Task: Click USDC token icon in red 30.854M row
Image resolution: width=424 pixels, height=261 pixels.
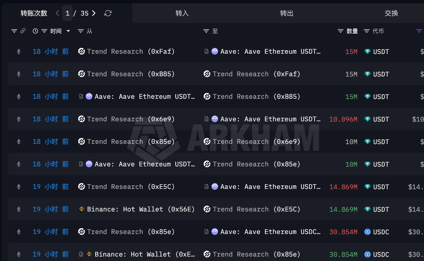Action: [x=368, y=232]
